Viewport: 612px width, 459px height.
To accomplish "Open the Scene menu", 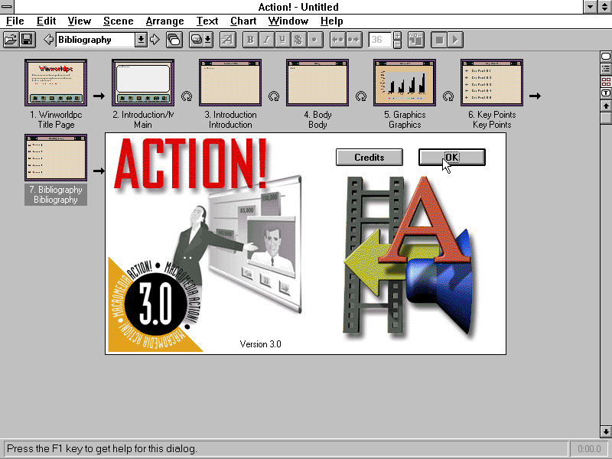I will tap(119, 21).
